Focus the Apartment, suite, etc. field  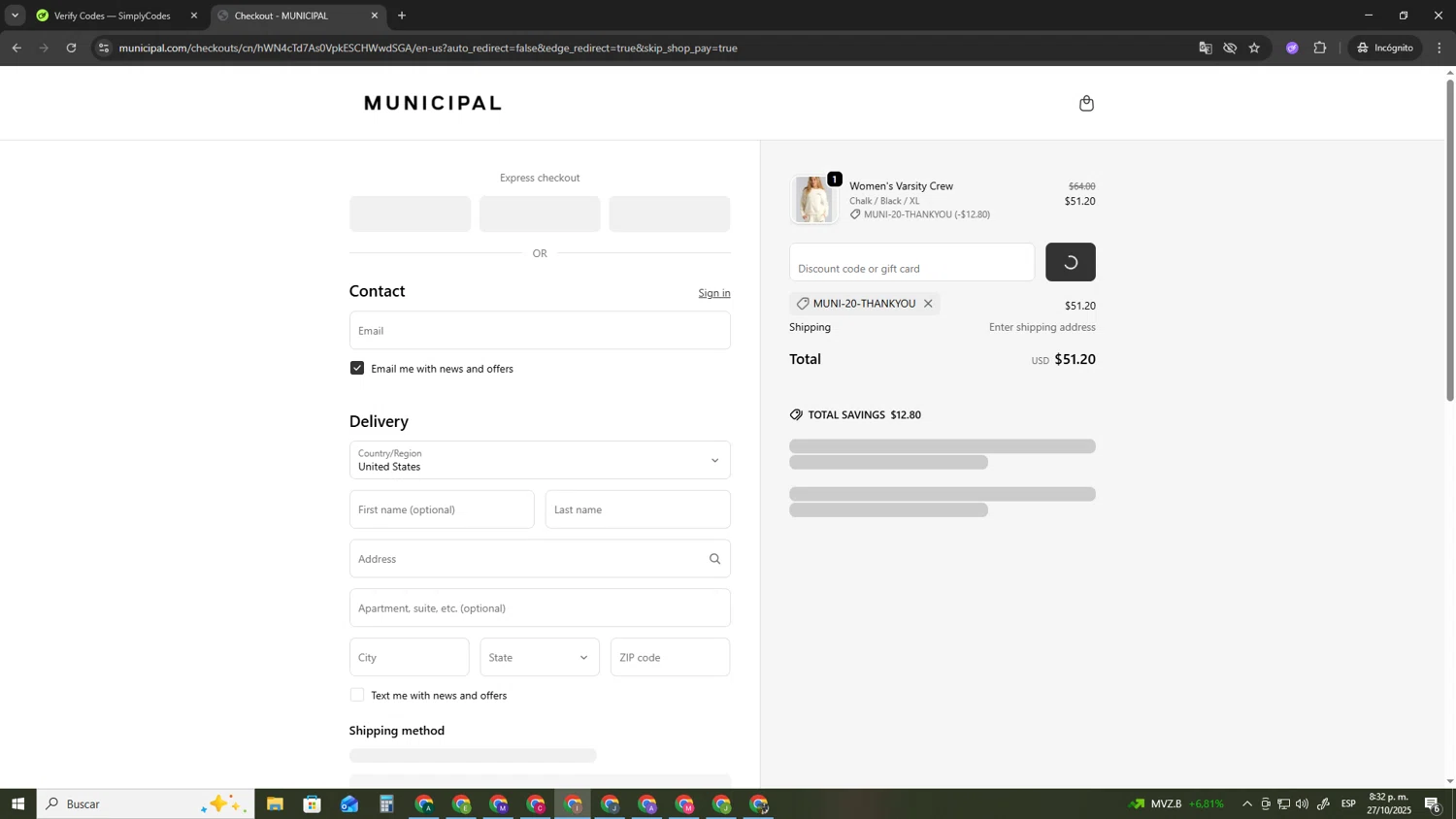click(x=540, y=607)
